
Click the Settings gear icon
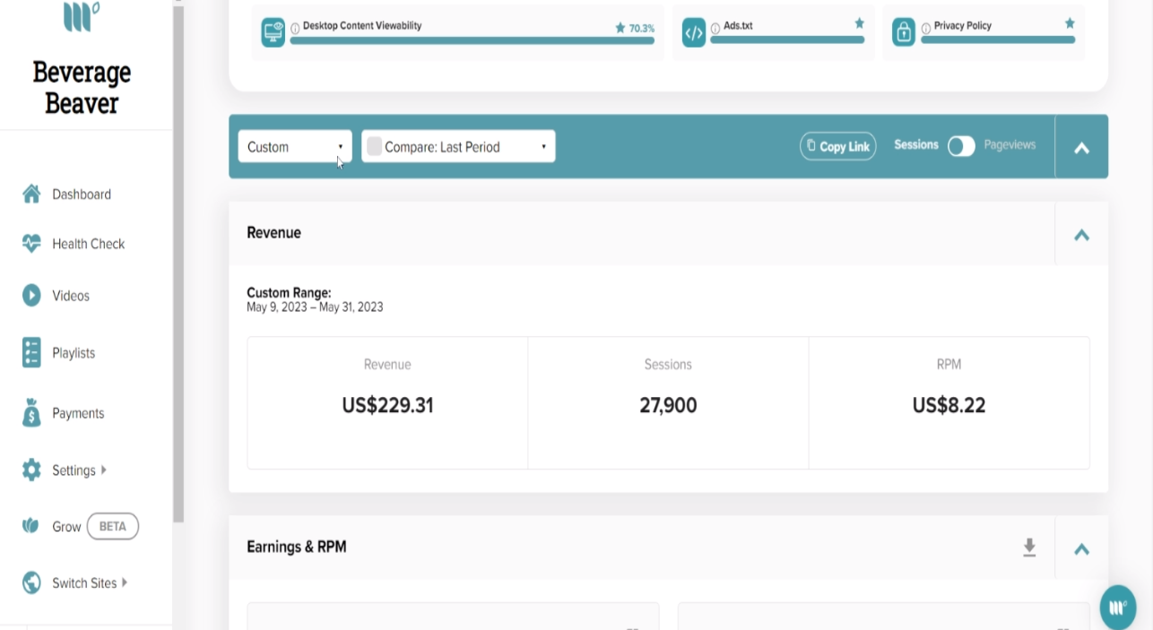pos(31,470)
